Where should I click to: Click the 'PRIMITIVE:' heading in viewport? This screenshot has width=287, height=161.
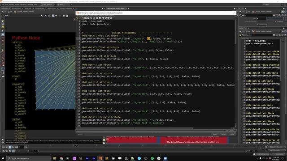(18, 85)
